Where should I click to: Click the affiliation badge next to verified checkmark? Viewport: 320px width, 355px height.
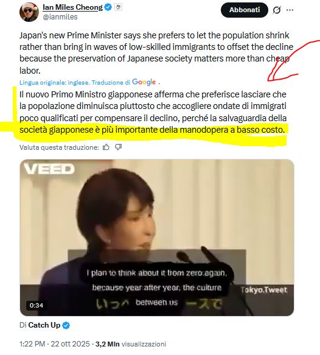tap(118, 7)
